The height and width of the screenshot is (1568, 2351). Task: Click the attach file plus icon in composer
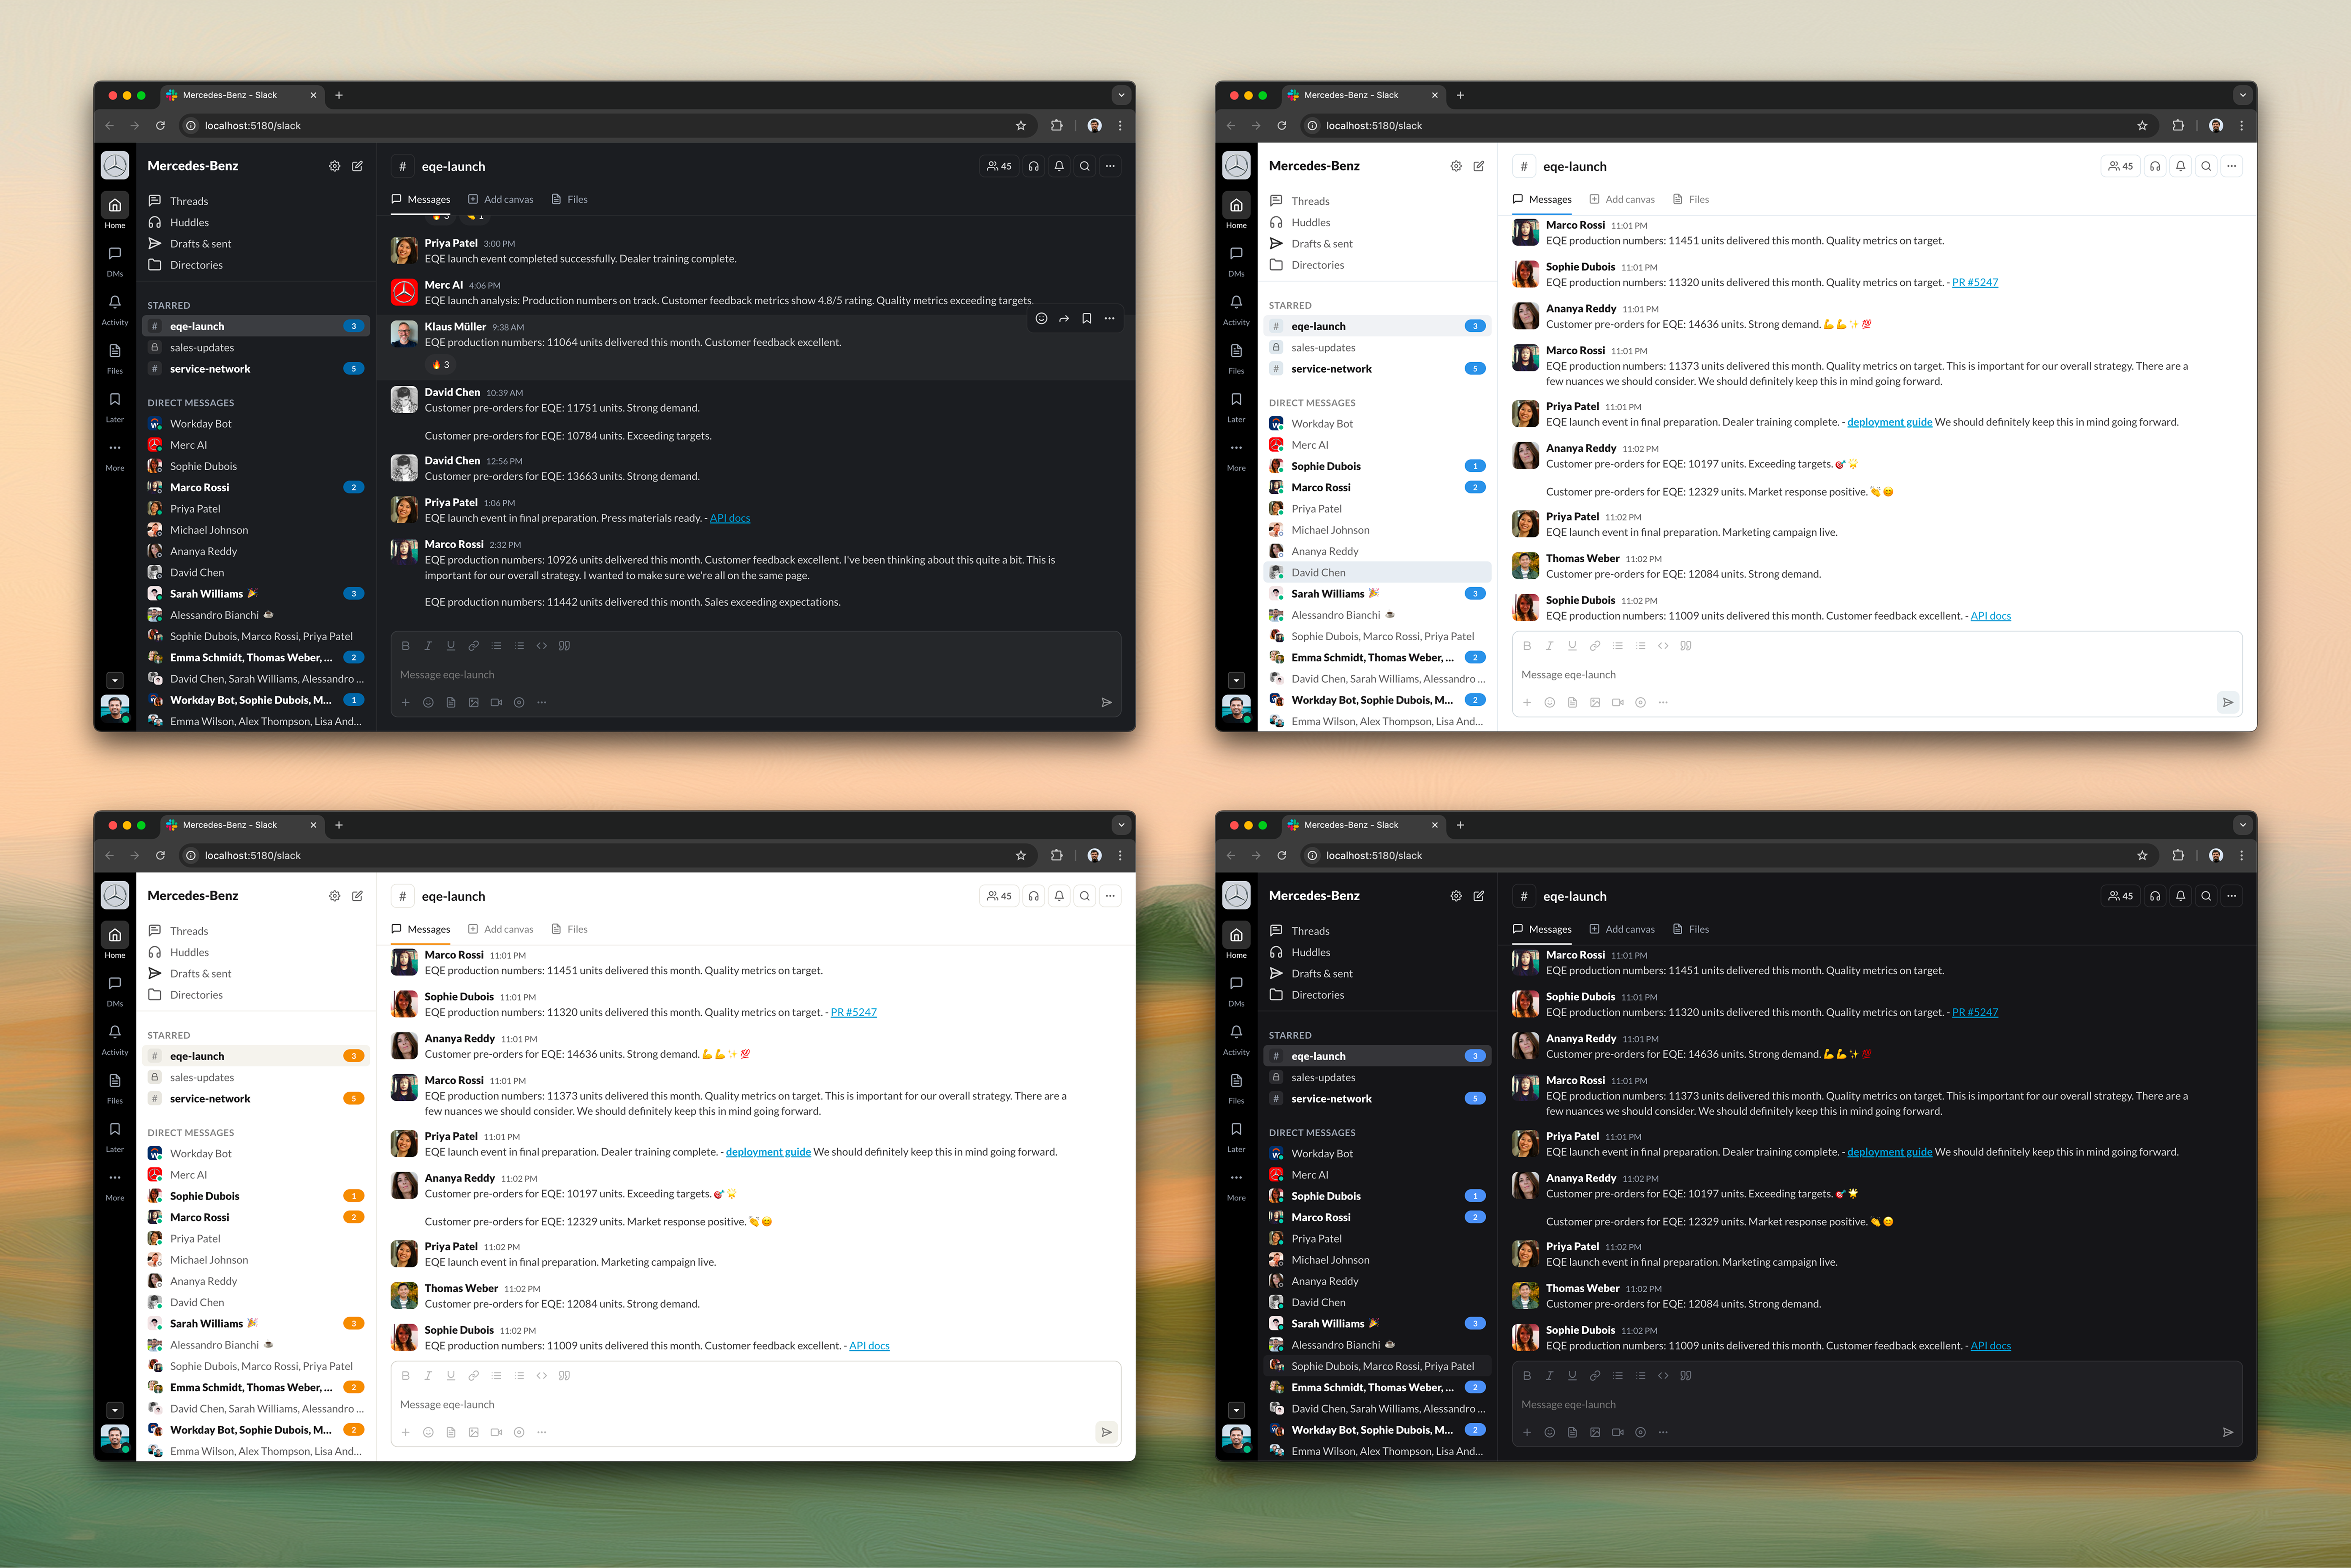pos(406,702)
